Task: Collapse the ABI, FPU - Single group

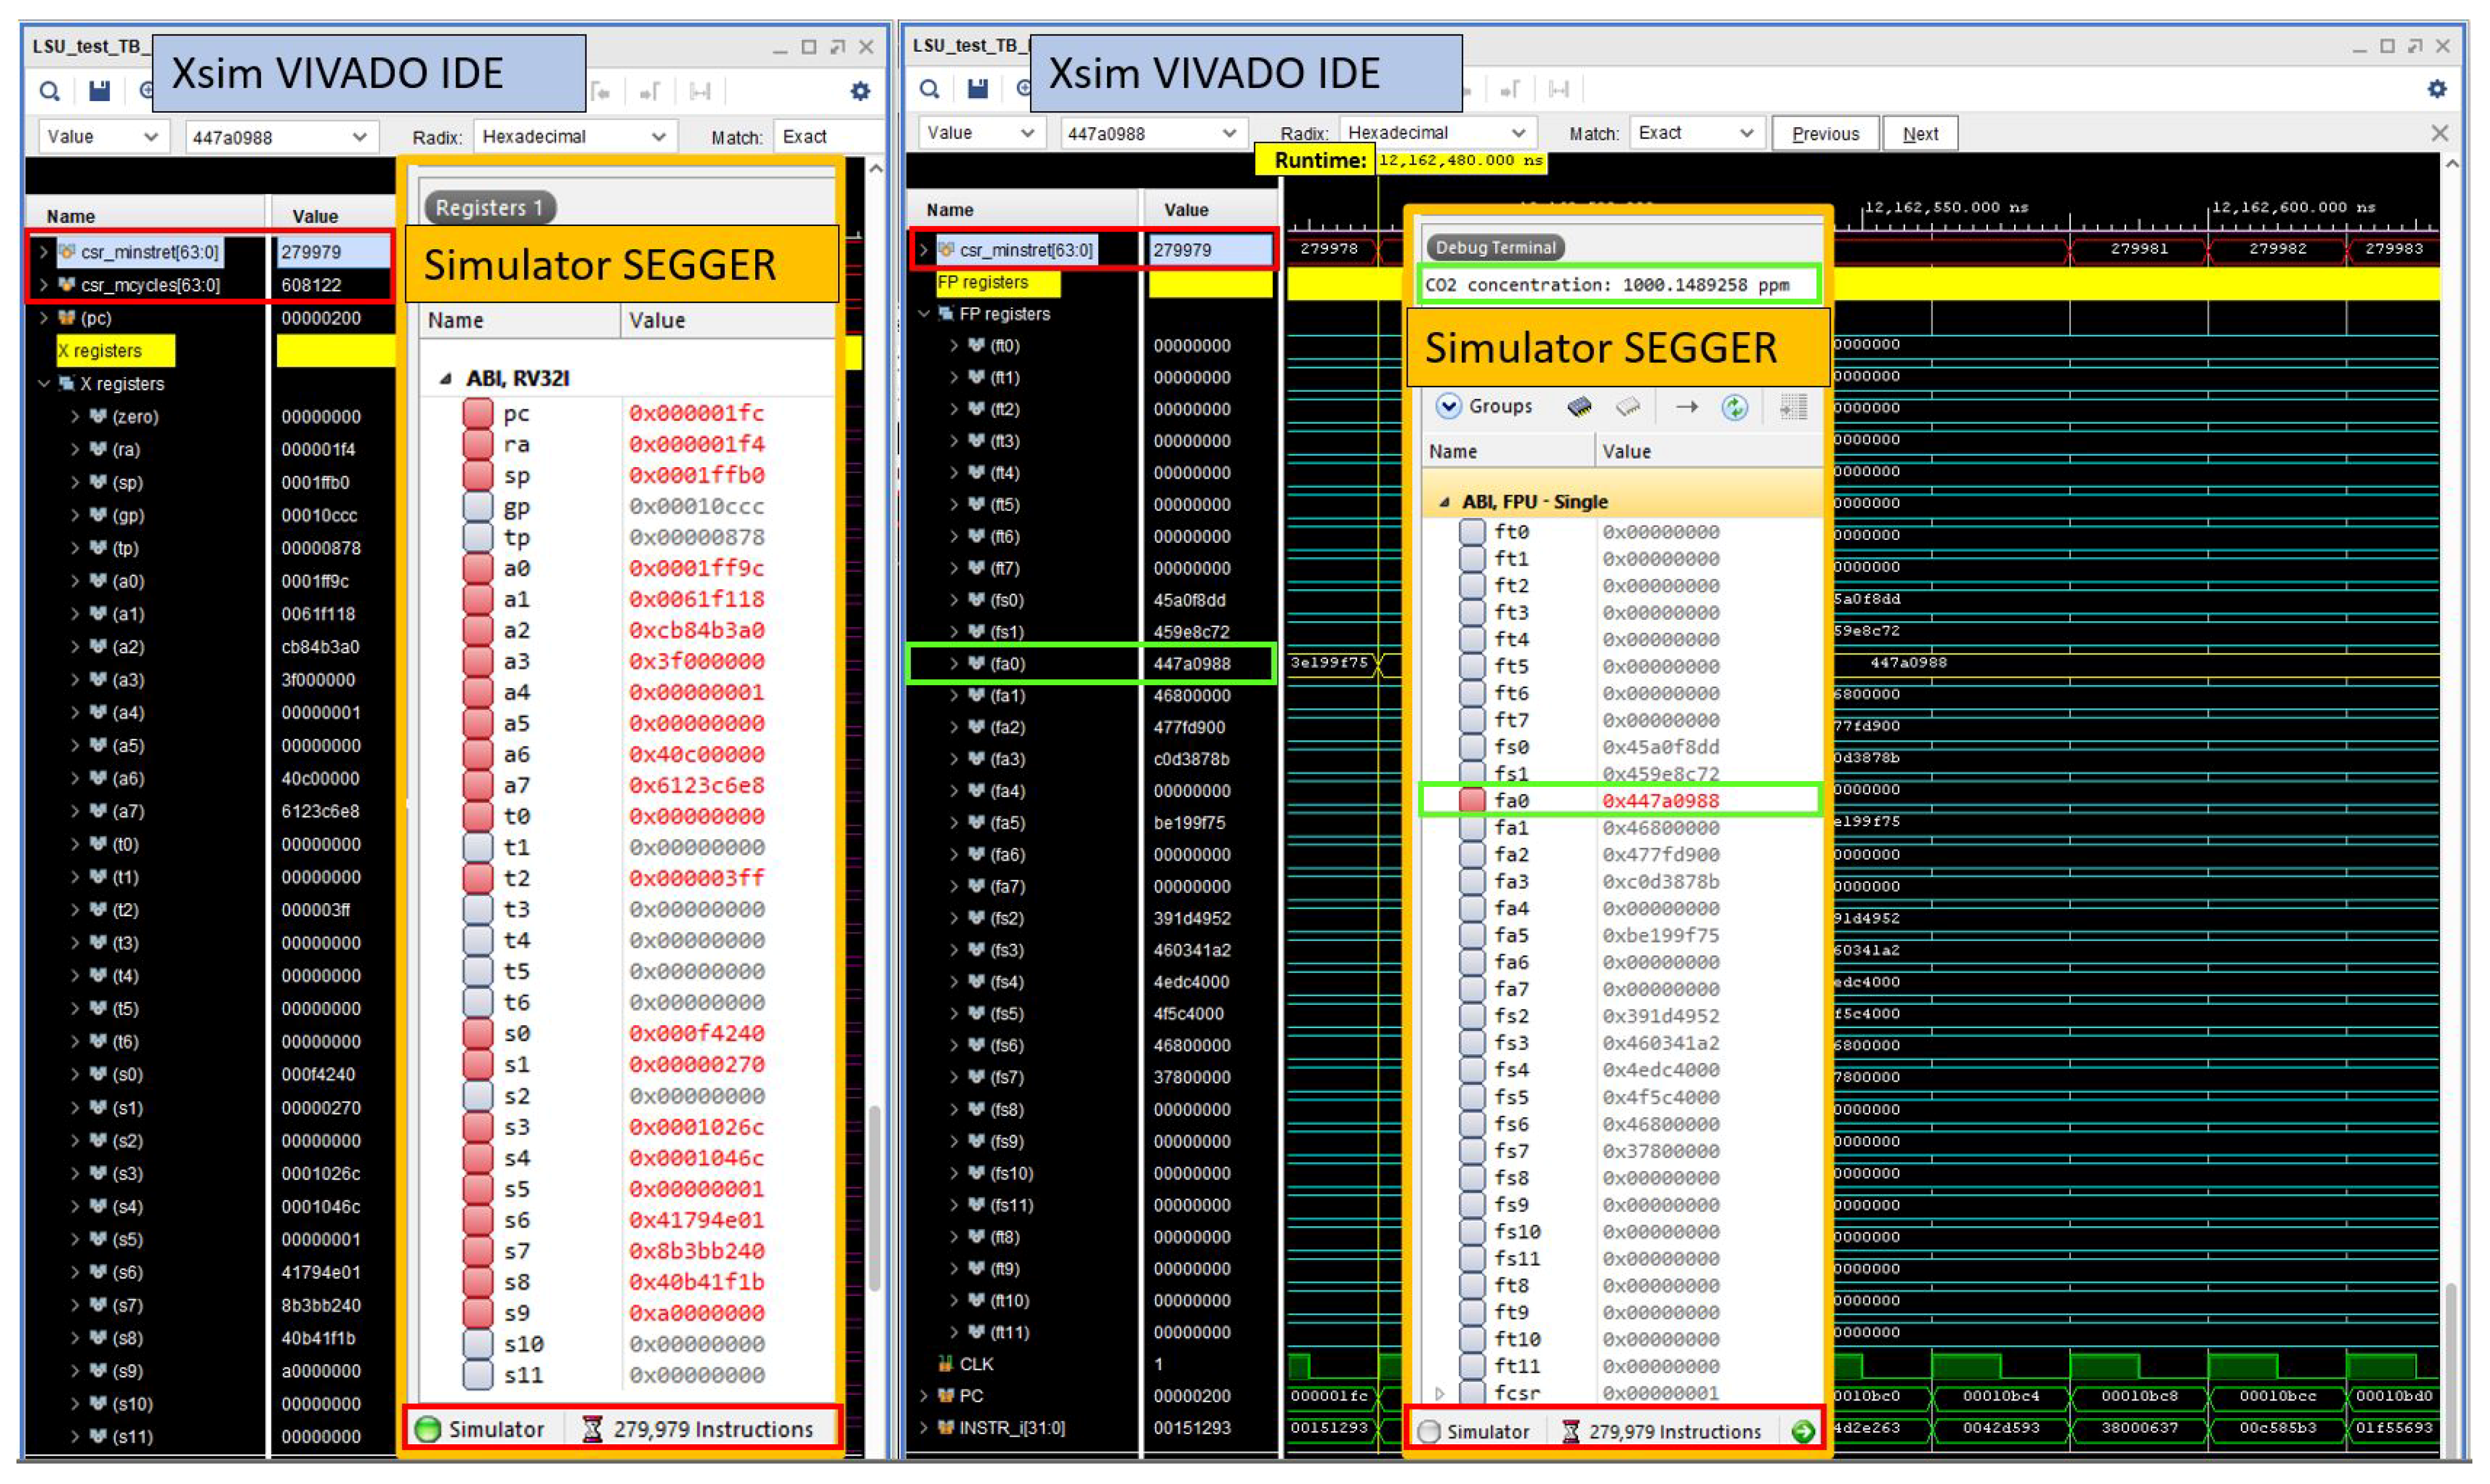Action: (1444, 502)
